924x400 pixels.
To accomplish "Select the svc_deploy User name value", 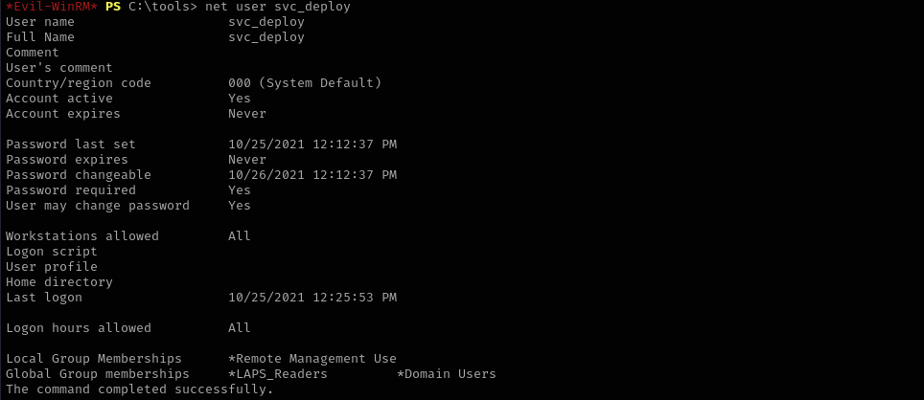I will click(x=266, y=22).
